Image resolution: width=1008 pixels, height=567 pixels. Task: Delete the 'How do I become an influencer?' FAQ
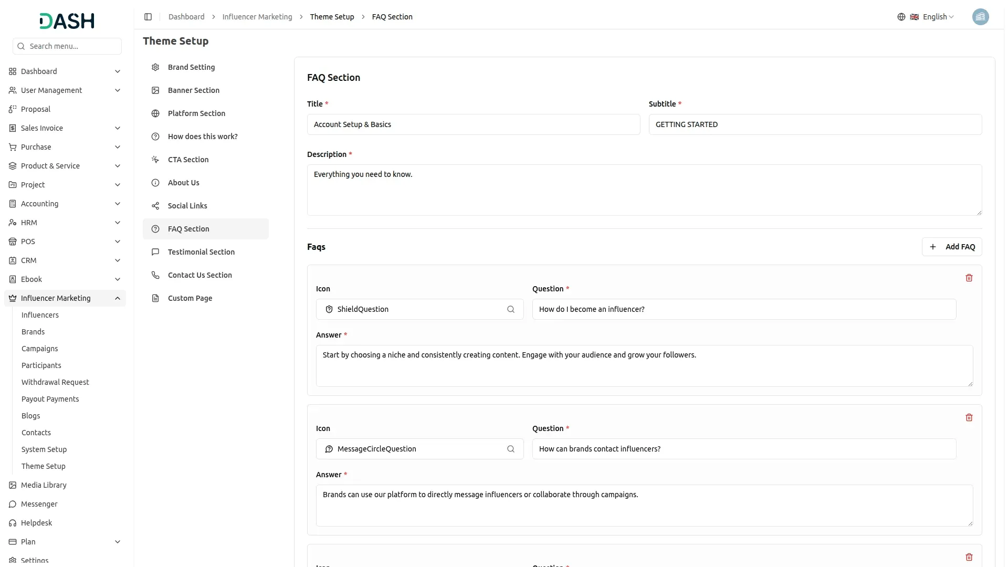coord(969,278)
